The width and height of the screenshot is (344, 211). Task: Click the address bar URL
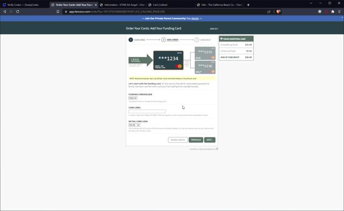click(x=117, y=12)
